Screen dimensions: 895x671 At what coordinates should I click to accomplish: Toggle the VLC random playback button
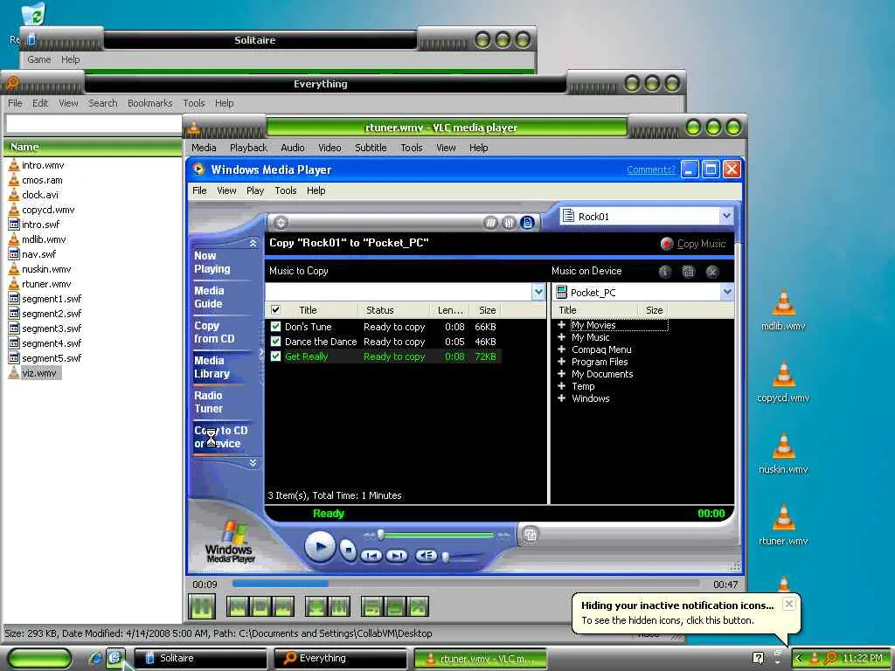(x=418, y=606)
